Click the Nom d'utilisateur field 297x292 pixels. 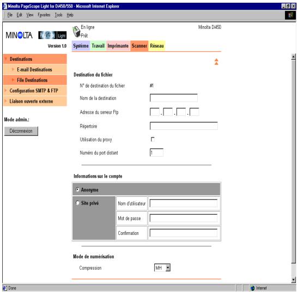[184, 203]
